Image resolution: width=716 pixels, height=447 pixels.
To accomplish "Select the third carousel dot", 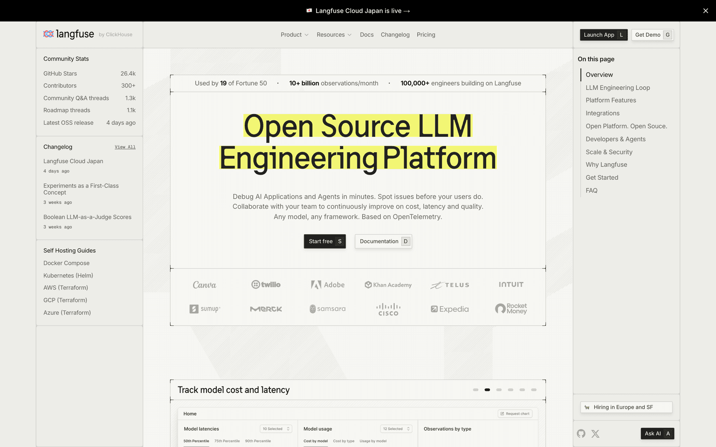I will [x=499, y=390].
